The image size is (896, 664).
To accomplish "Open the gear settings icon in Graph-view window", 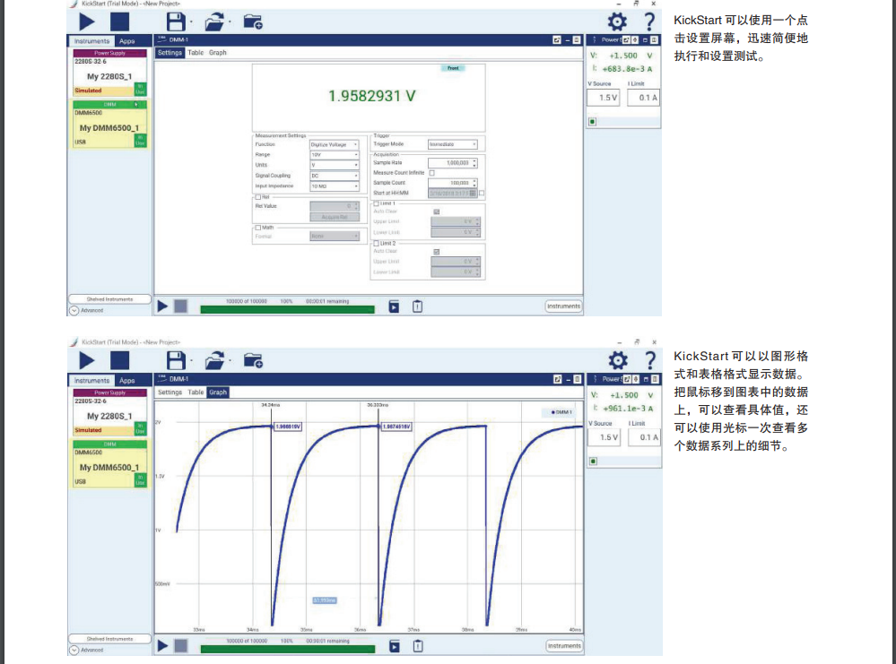I will [x=618, y=361].
